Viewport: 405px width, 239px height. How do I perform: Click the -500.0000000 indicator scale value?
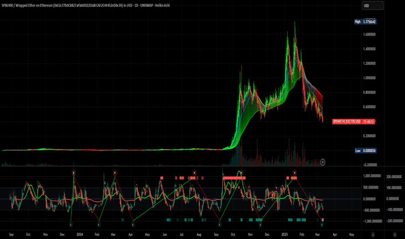click(371, 210)
